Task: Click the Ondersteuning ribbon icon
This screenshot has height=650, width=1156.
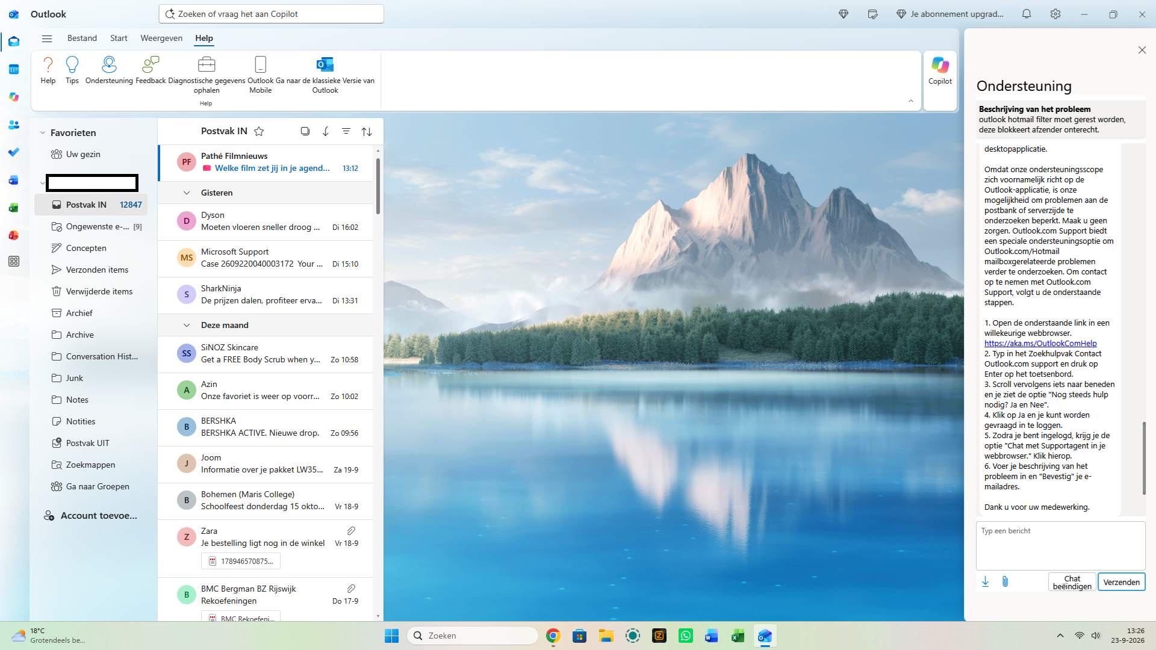Action: click(109, 64)
